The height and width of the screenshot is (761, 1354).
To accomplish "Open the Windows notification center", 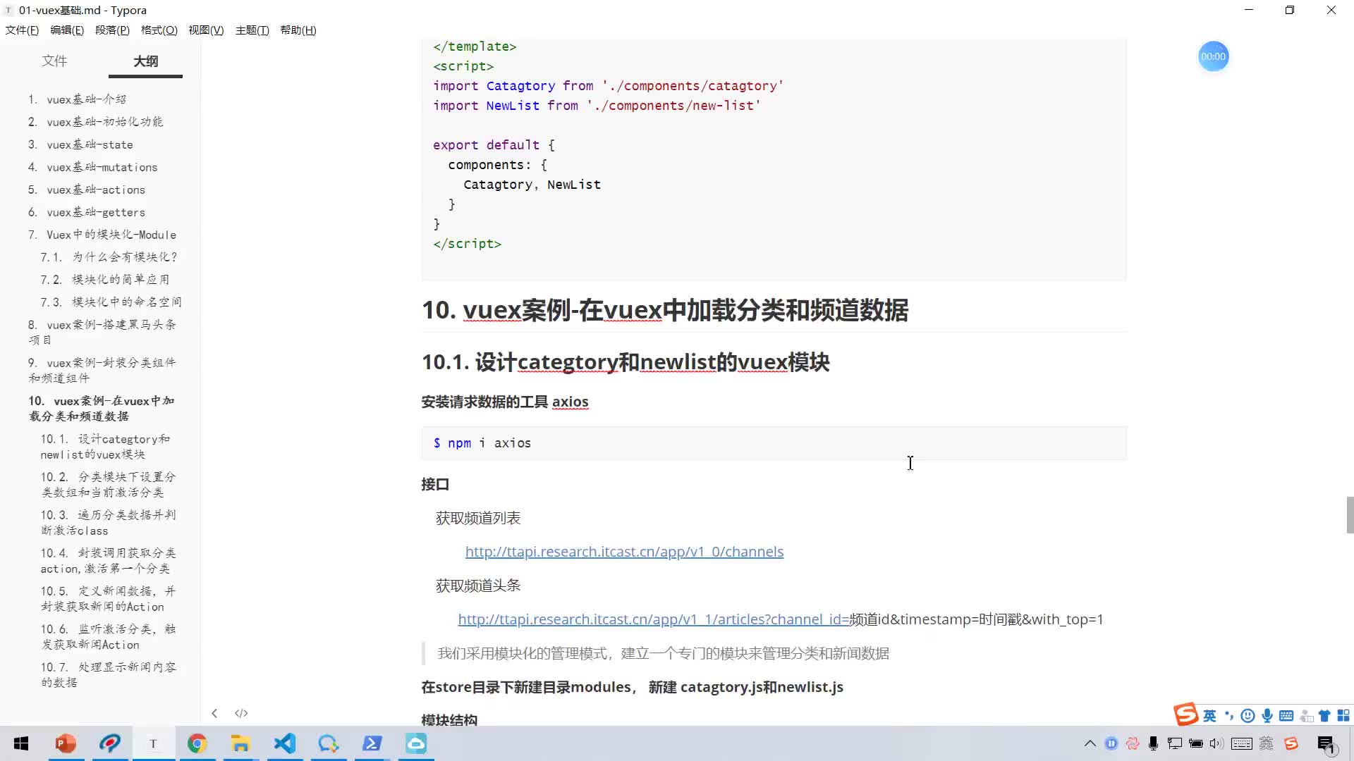I will pyautogui.click(x=1326, y=744).
